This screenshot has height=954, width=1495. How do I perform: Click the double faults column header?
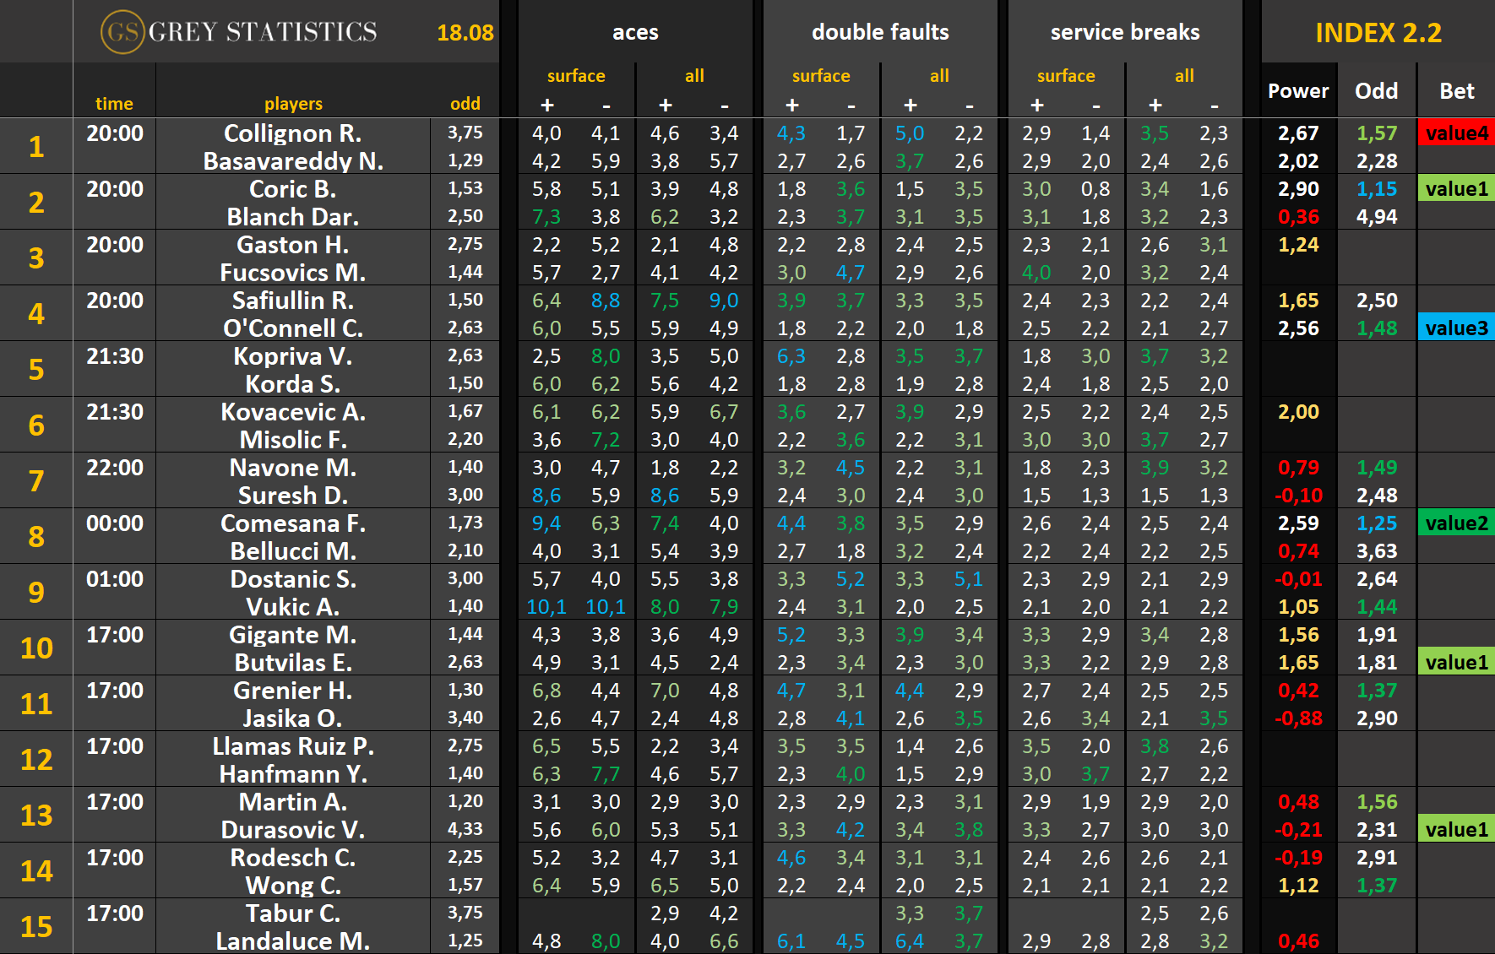[x=880, y=32]
